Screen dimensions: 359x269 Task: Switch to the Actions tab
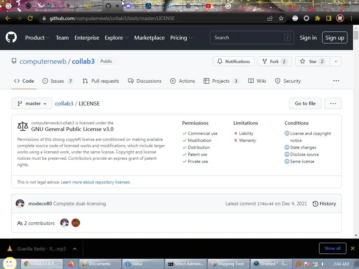click(182, 81)
